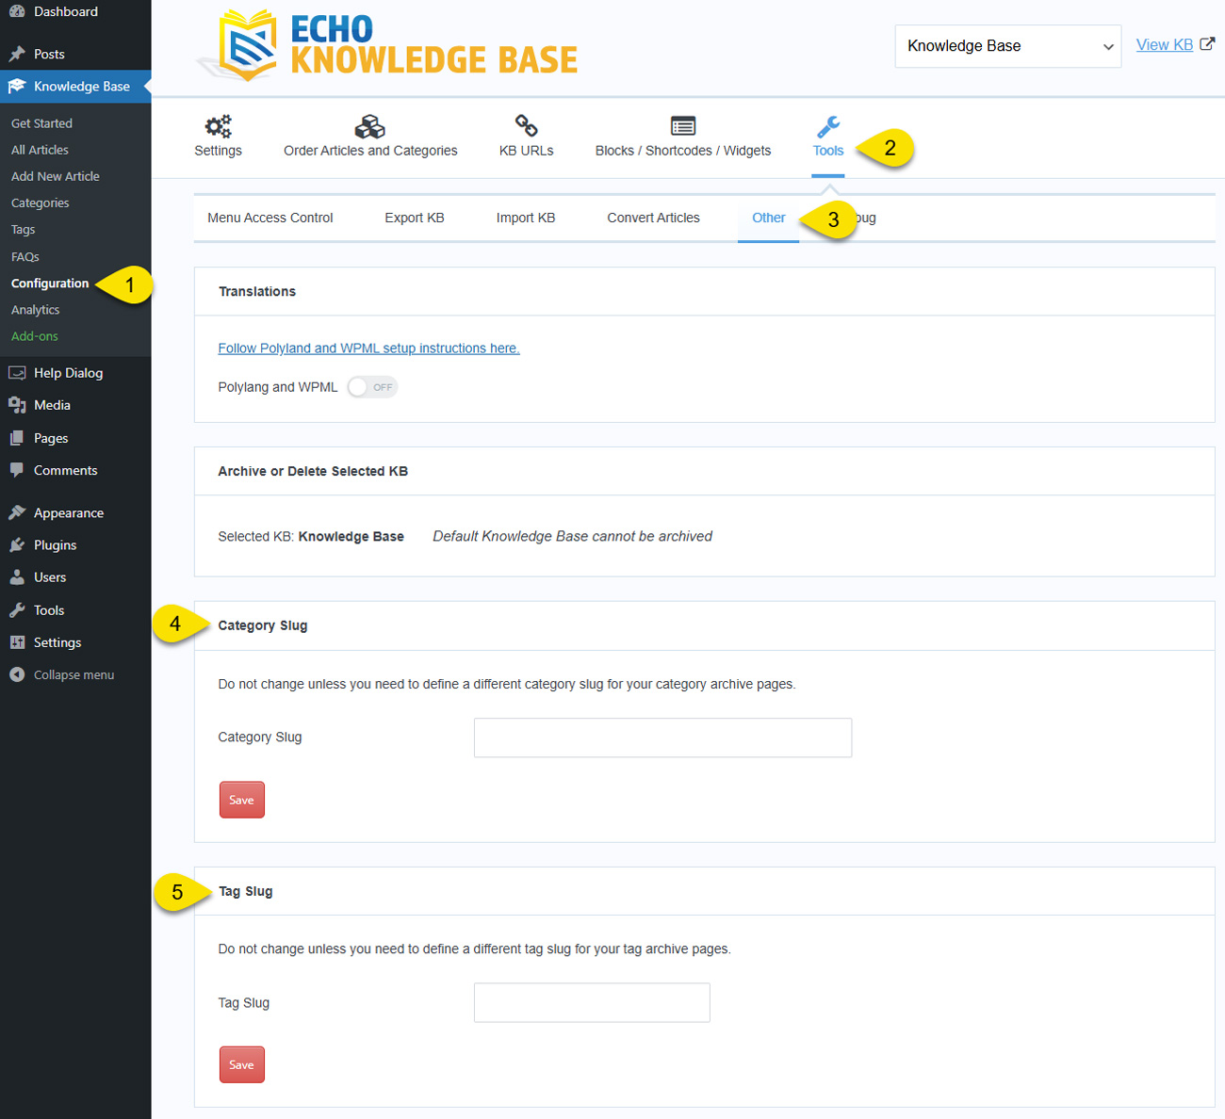This screenshot has height=1119, width=1225.
Task: Go to All Articles in sidebar
Action: point(40,150)
